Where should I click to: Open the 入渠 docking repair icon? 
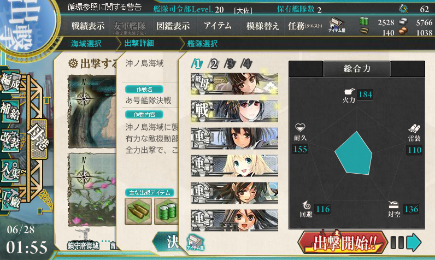(10, 170)
